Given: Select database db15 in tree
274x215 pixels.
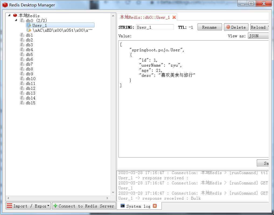Looking at the screenshot, I should click(30, 103).
